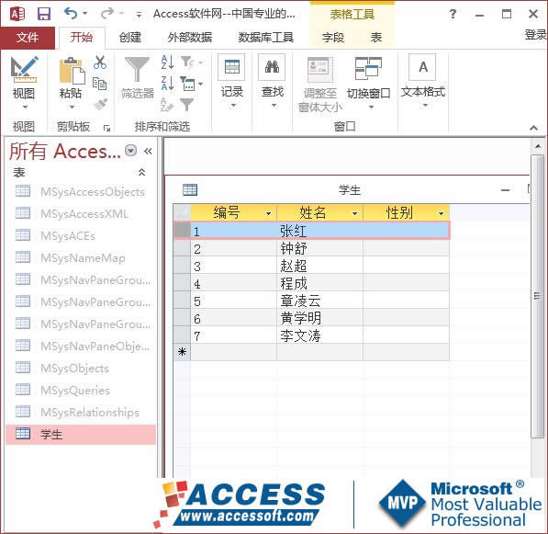Click the vertical scrollbar thumb
This screenshot has height=534, width=548.
click(x=537, y=296)
